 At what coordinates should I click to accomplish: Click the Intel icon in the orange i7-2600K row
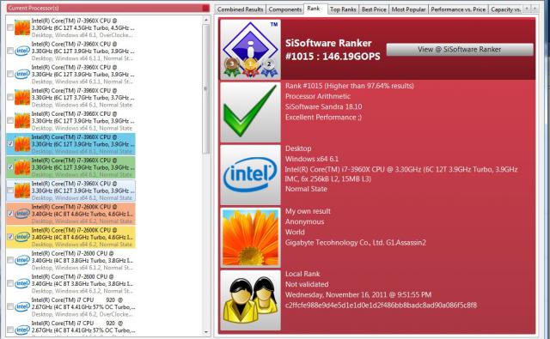click(22, 214)
